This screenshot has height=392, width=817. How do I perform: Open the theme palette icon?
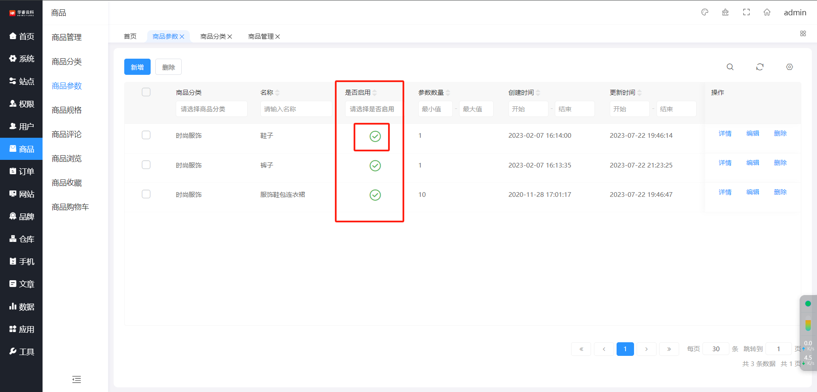(x=705, y=12)
